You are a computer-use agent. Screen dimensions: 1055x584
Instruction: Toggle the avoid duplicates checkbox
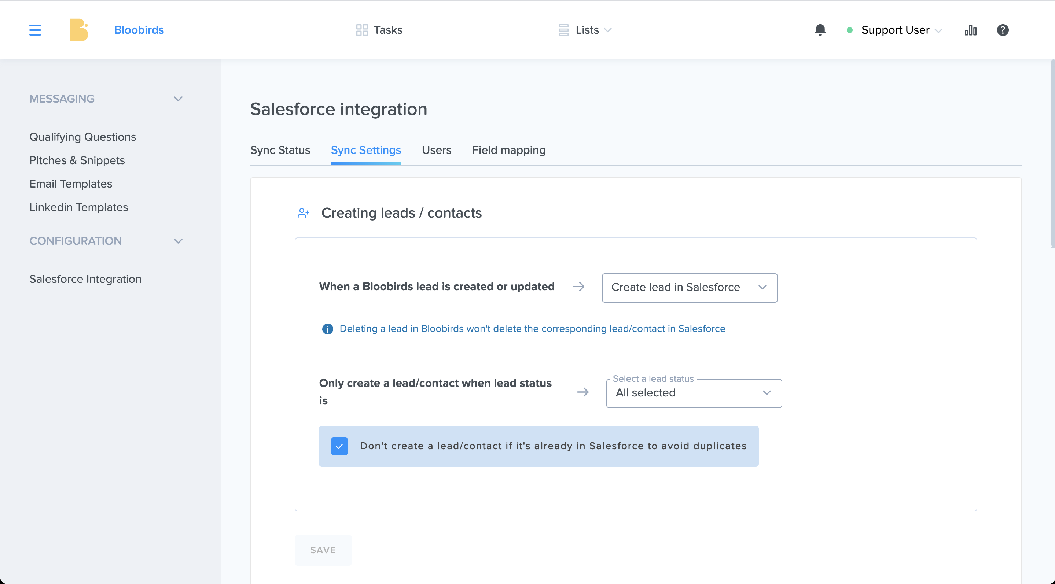pyautogui.click(x=339, y=446)
